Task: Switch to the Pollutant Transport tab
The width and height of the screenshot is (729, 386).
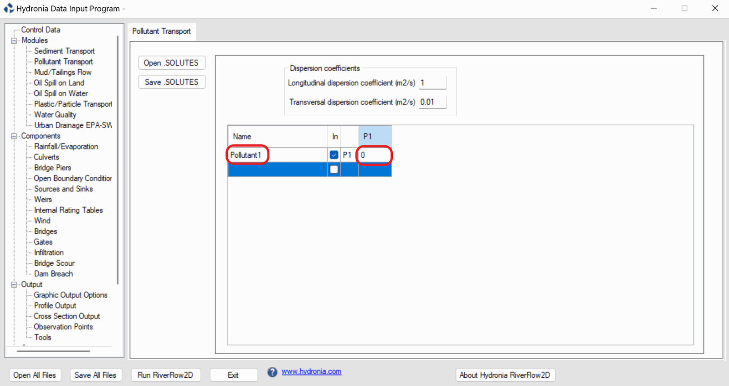Action: pos(161,31)
